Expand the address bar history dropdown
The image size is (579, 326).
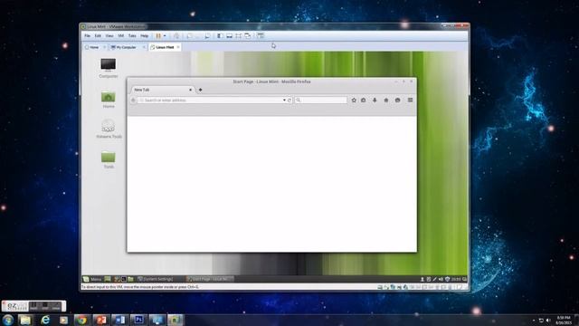(x=284, y=101)
